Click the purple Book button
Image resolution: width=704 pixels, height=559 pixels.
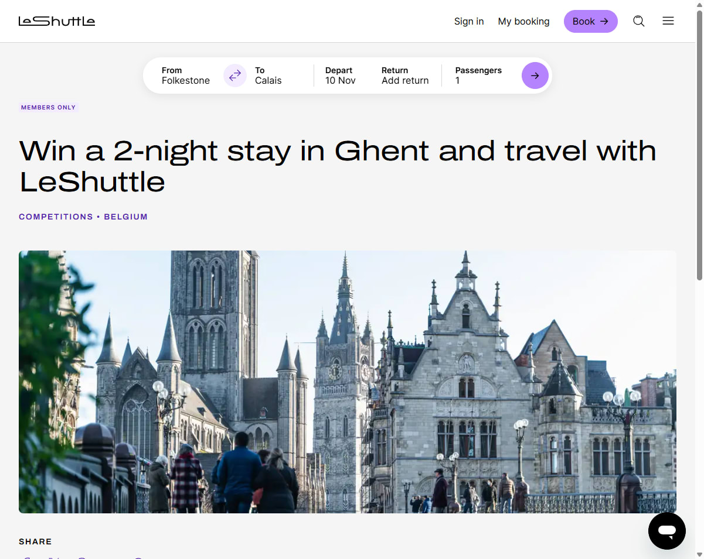pyautogui.click(x=591, y=21)
